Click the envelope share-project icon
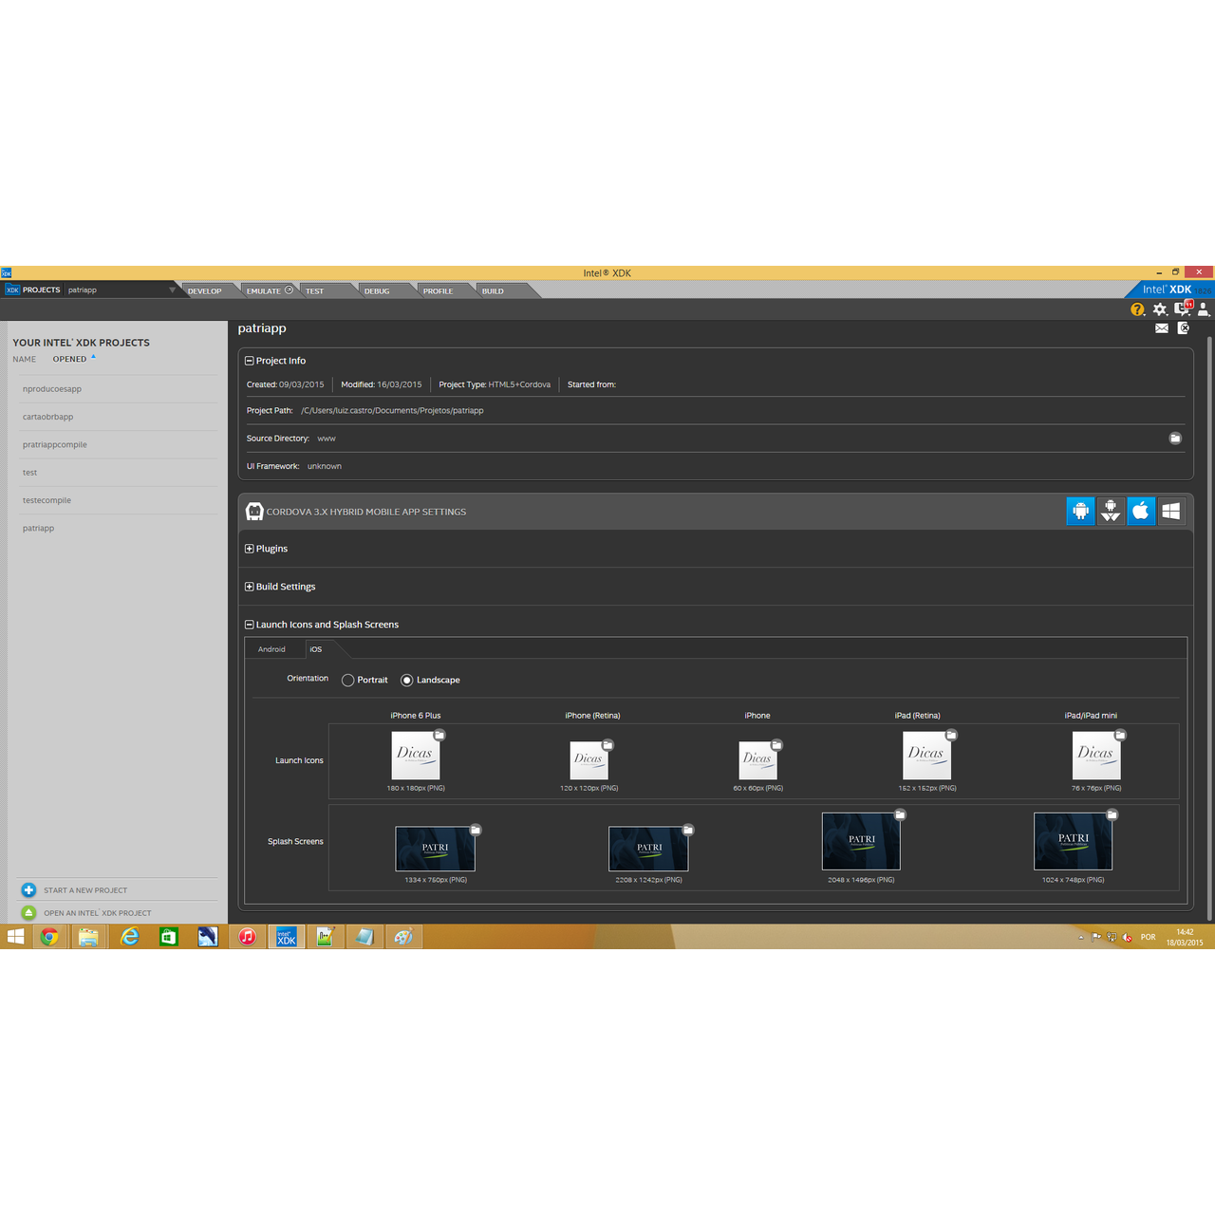Screen dimensions: 1215x1215 (1162, 328)
